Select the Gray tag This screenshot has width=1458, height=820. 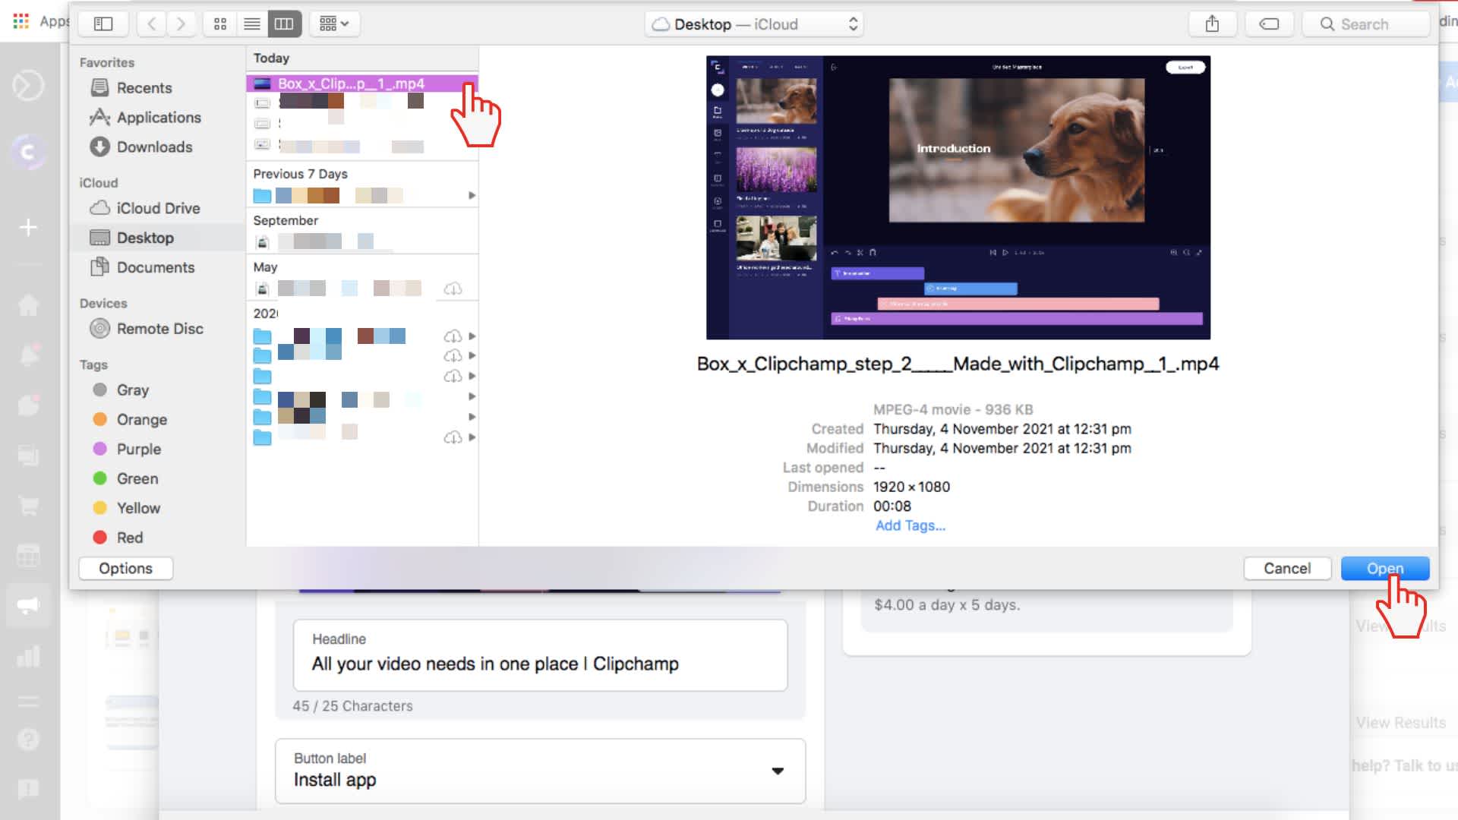[x=121, y=390]
